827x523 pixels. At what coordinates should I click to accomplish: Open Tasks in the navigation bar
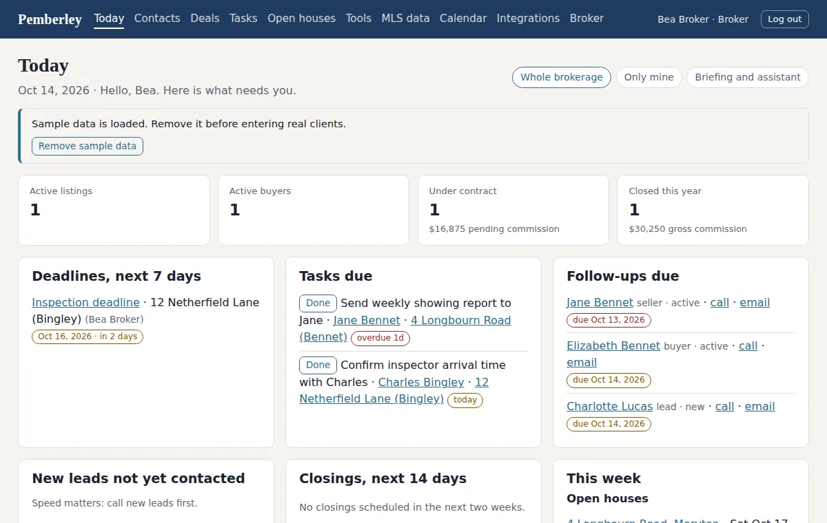[243, 19]
